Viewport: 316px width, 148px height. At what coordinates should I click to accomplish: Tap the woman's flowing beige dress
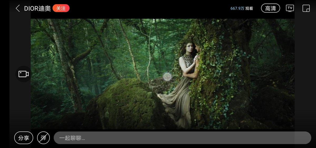coord(179,102)
